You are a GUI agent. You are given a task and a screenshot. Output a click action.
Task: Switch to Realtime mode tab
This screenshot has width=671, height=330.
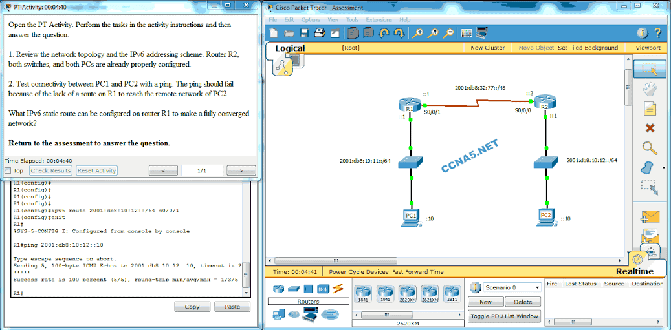pyautogui.click(x=634, y=271)
